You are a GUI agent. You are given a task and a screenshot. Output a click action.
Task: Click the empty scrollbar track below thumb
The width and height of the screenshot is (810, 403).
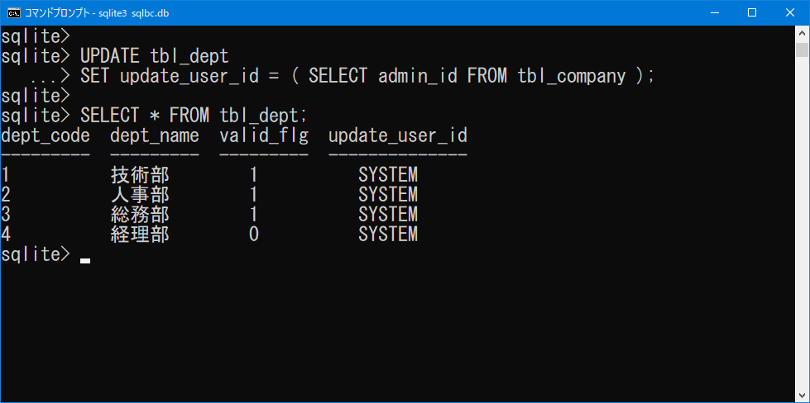(x=802, y=221)
